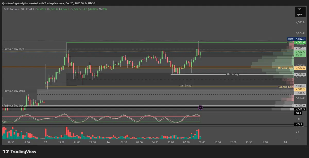Click the OR Asia Lows label
The image size is (309, 158).
(286, 87)
